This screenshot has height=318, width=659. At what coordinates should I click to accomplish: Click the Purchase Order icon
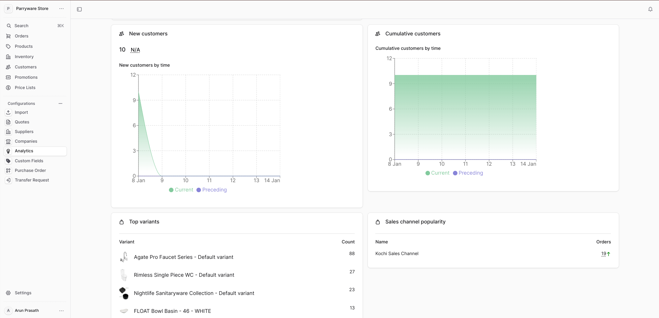tap(9, 171)
